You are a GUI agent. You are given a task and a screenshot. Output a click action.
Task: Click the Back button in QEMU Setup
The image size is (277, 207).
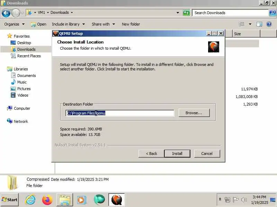(151, 154)
